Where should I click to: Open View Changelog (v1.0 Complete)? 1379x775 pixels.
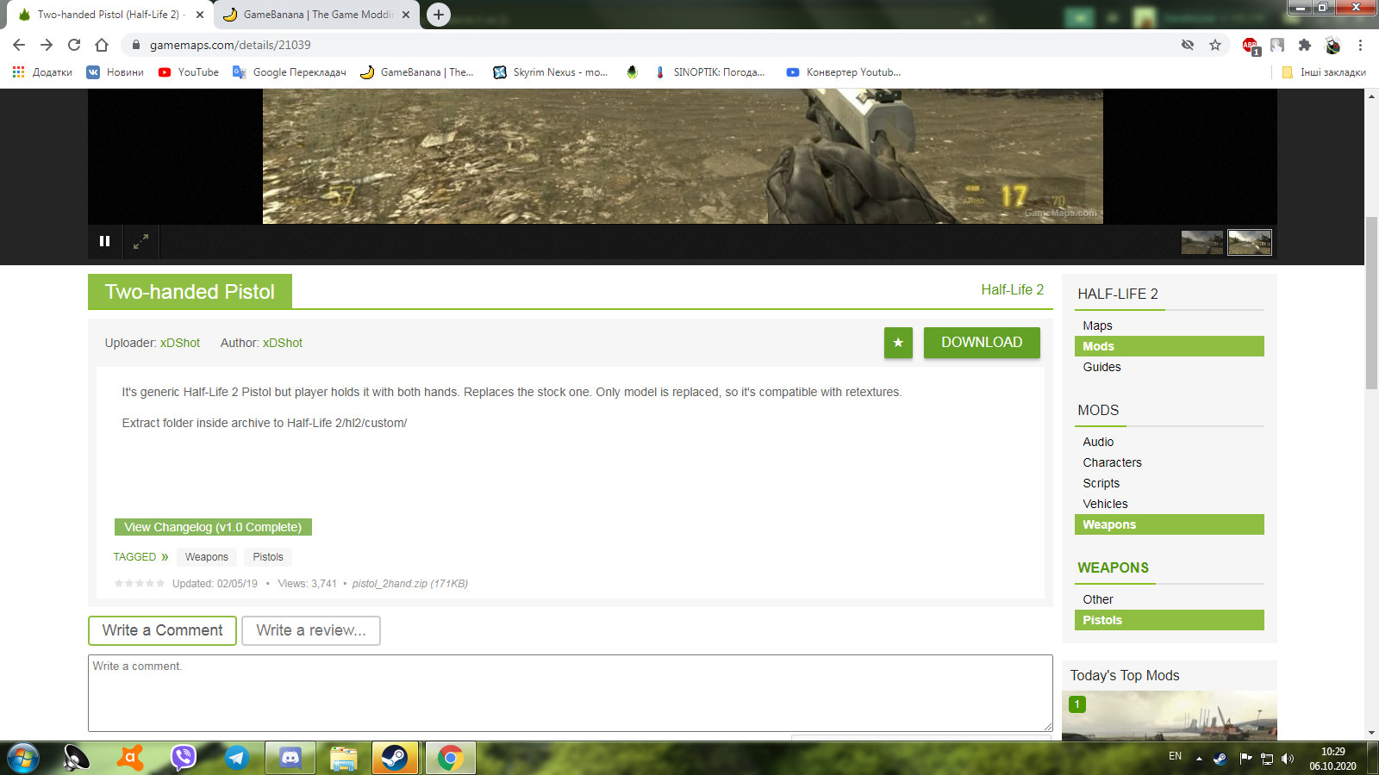tap(213, 527)
